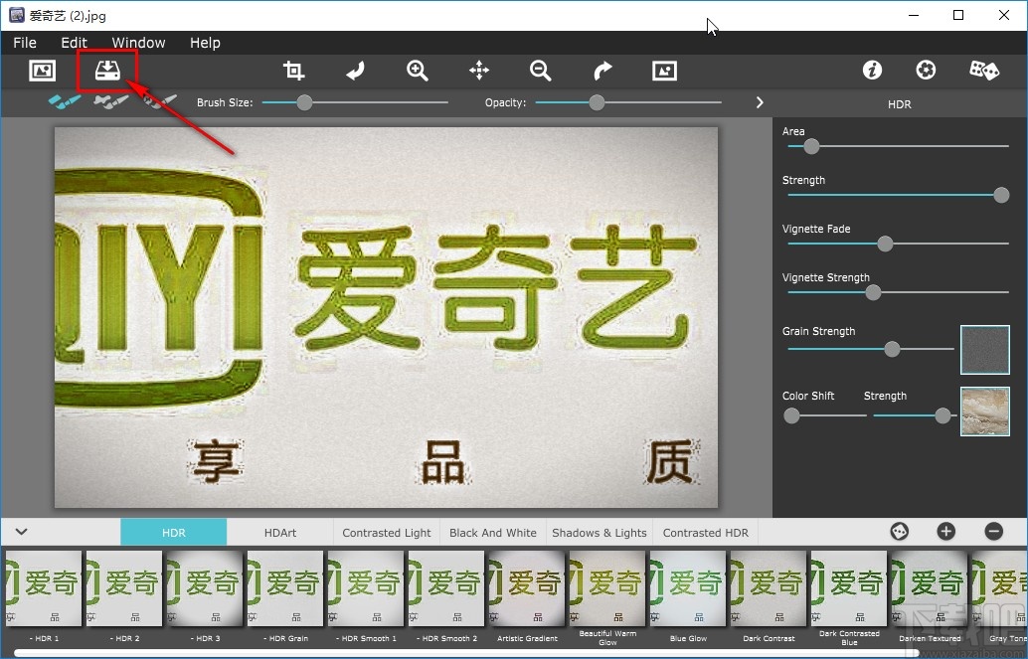
Task: Click the save image icon
Action: click(107, 71)
